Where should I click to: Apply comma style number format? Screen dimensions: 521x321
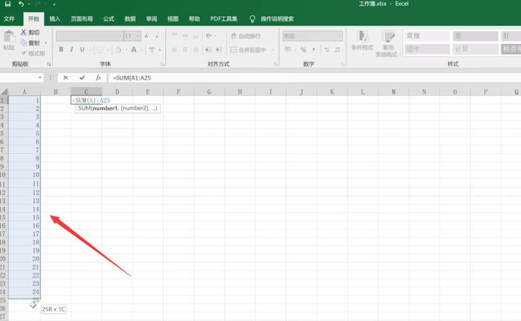click(x=314, y=50)
